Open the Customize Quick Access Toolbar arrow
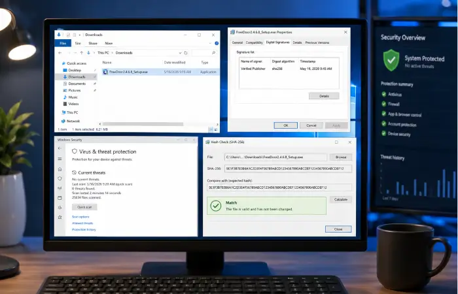This screenshot has height=294, width=458. click(79, 35)
